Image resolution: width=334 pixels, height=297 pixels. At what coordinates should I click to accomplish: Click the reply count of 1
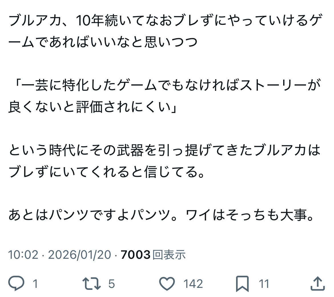click(x=35, y=284)
